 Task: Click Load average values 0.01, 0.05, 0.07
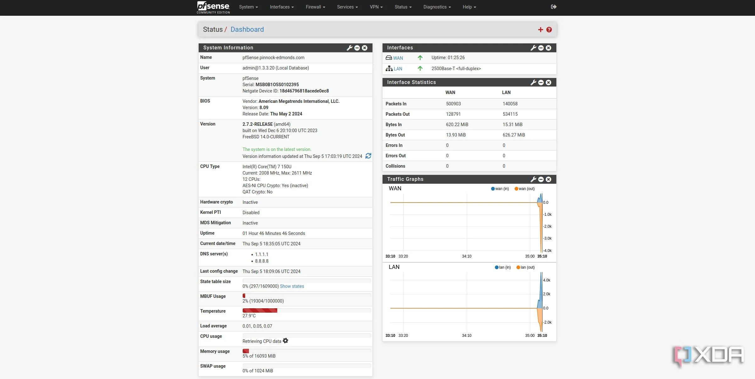pyautogui.click(x=257, y=326)
